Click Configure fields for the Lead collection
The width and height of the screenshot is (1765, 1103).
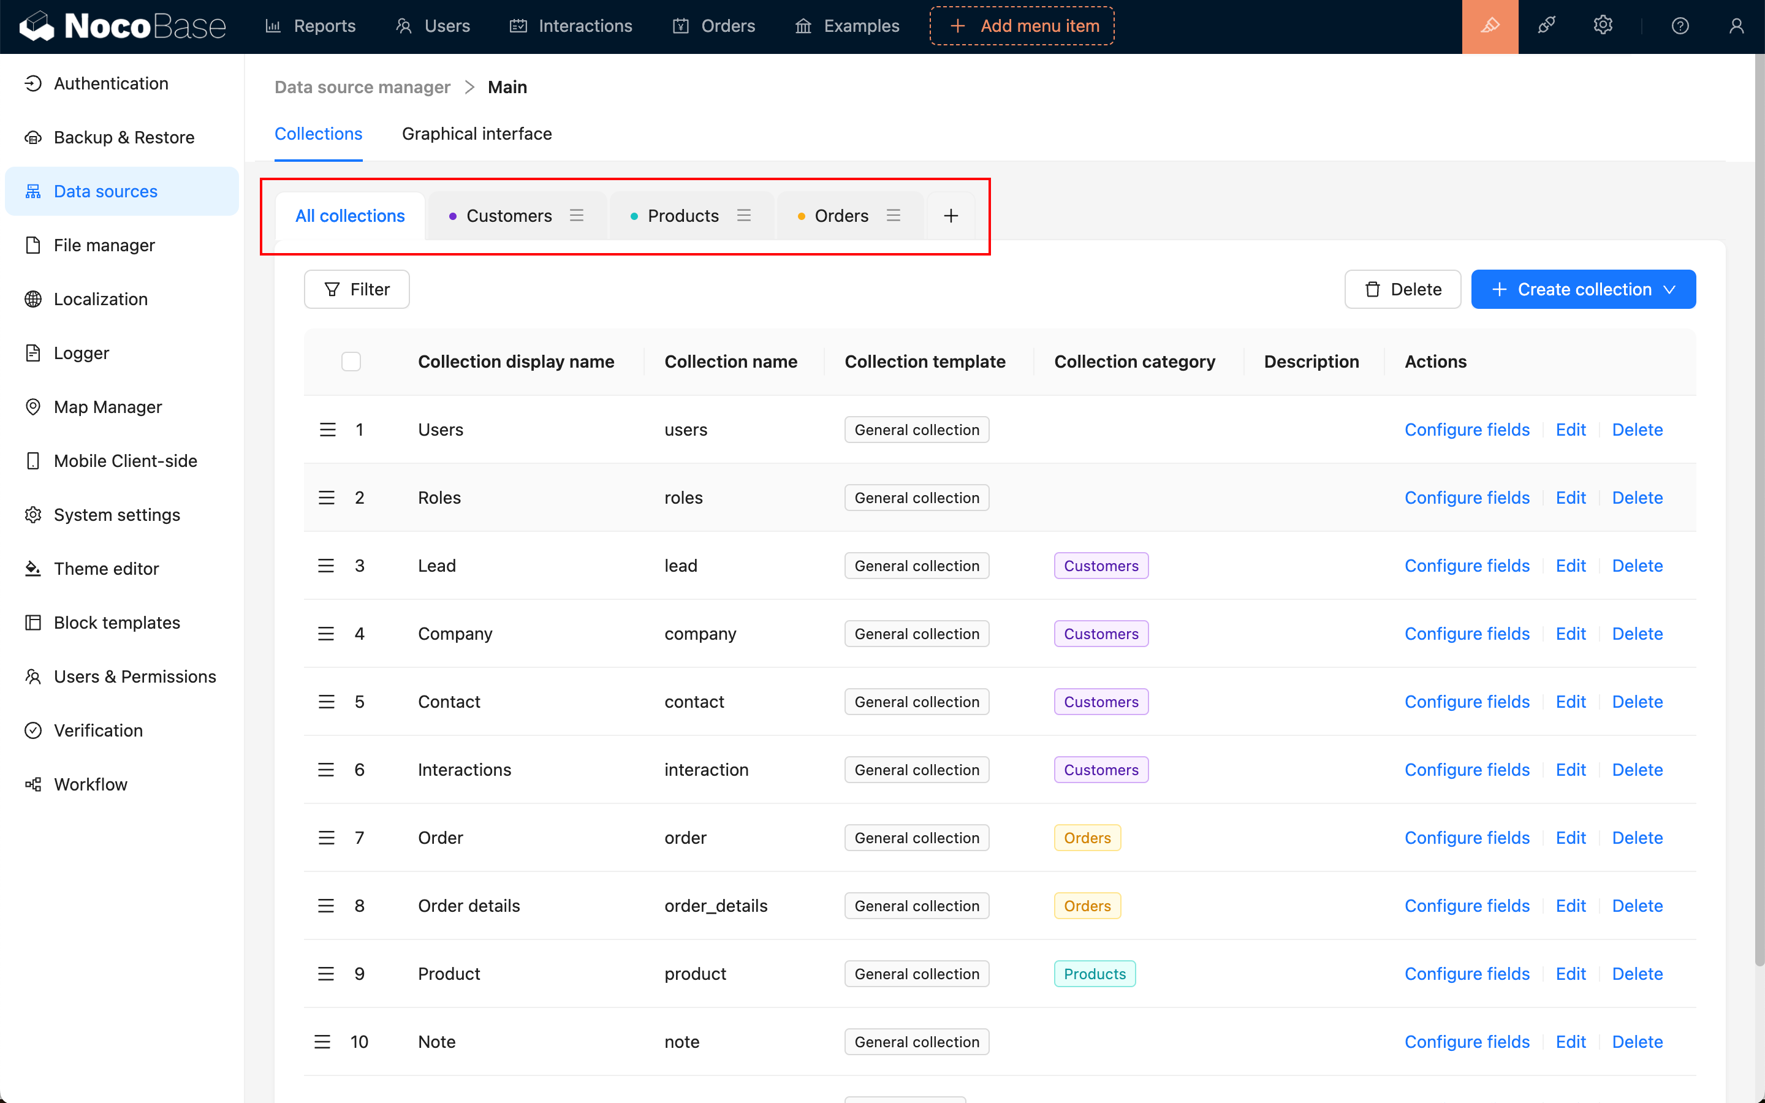(1466, 566)
